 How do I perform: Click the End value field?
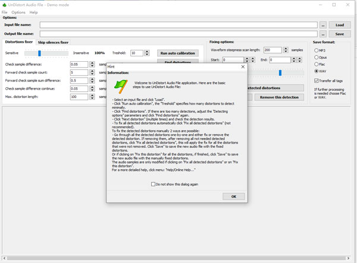[x=280, y=60]
